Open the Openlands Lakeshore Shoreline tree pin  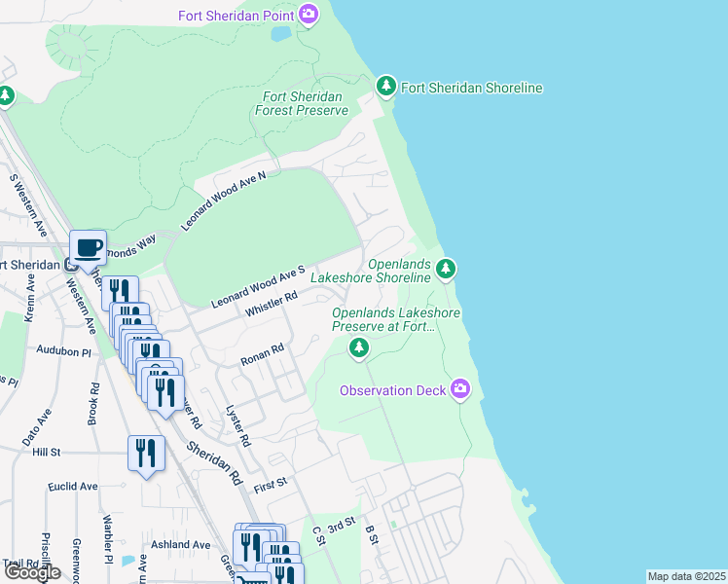coord(446,269)
